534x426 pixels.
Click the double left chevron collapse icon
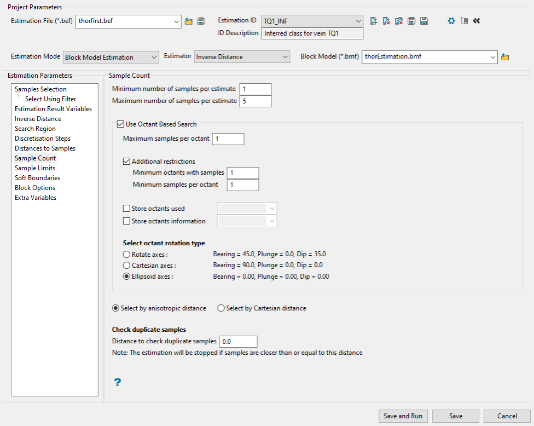pyautogui.click(x=476, y=21)
